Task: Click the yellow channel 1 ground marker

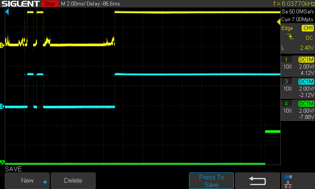Action: coord(2,45)
